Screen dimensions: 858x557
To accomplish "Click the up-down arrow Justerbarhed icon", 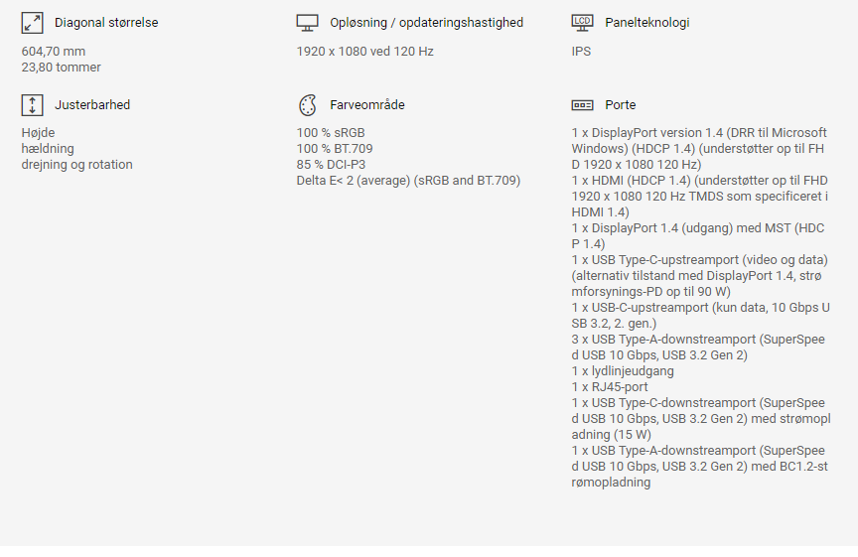I will (33, 105).
